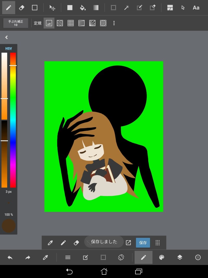
Task: Open the hamburger main menu
Action: point(68,257)
